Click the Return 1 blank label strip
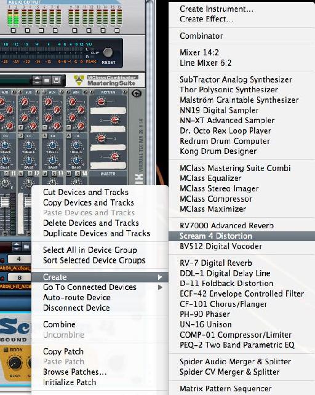Viewport: 315px width, 395px height. (108, 111)
